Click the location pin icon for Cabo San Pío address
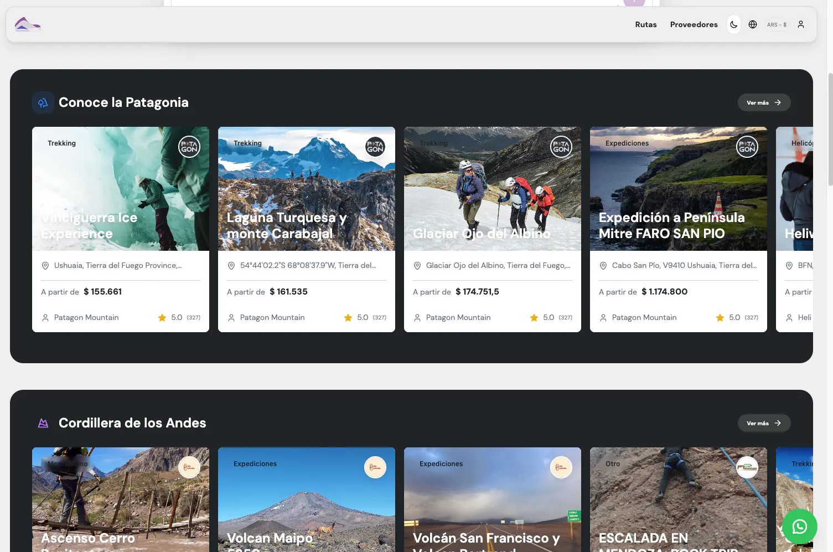Viewport: 833px width, 552px height. (603, 266)
